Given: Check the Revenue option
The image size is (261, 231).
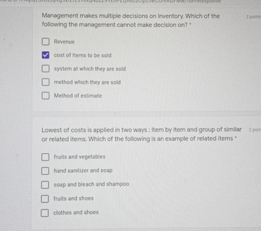Looking at the screenshot, I should click(x=46, y=42).
